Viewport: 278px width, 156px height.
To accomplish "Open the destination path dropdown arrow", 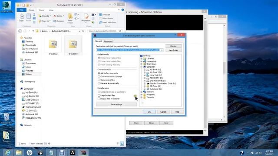I will 162,50.
